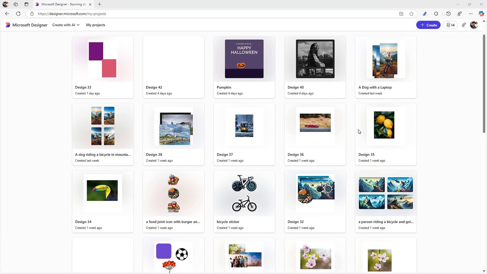487x274 pixels.
Task: Add page to favorites star icon
Action: (411, 14)
